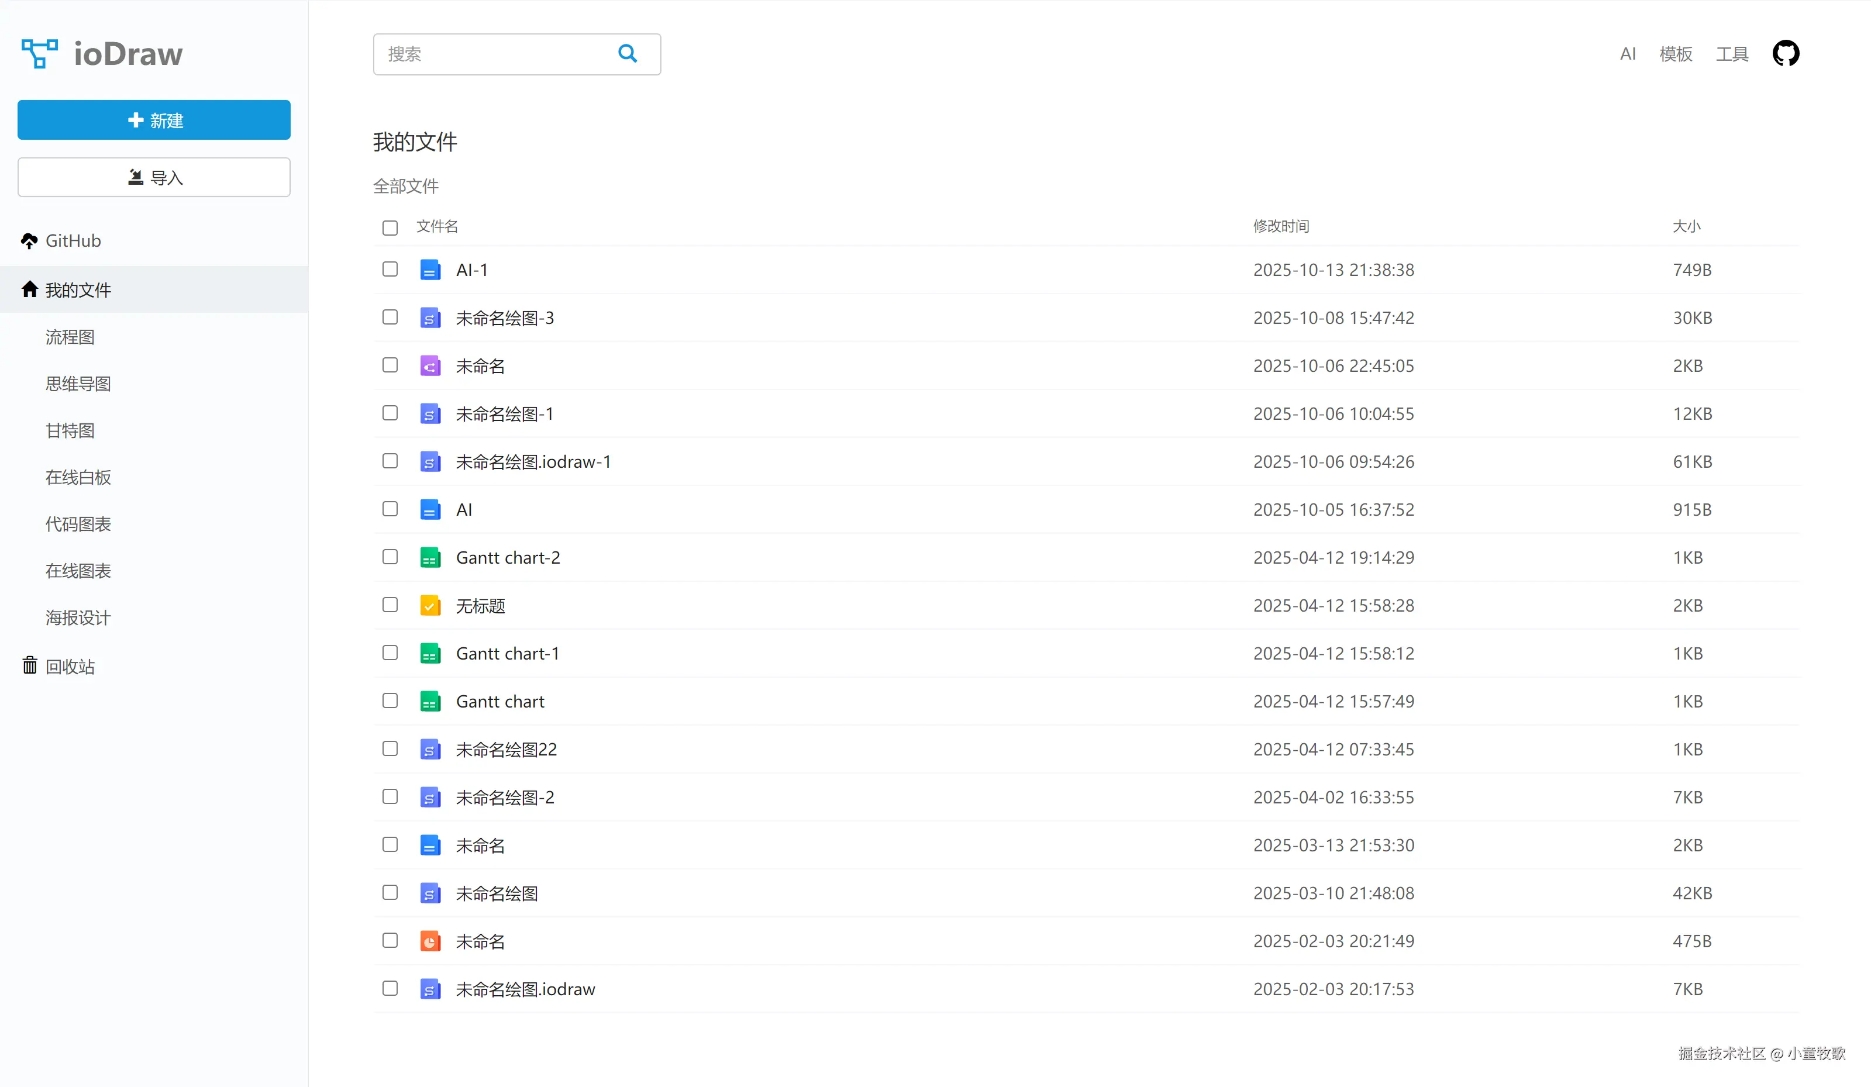Click the 新建 button

coord(154,119)
